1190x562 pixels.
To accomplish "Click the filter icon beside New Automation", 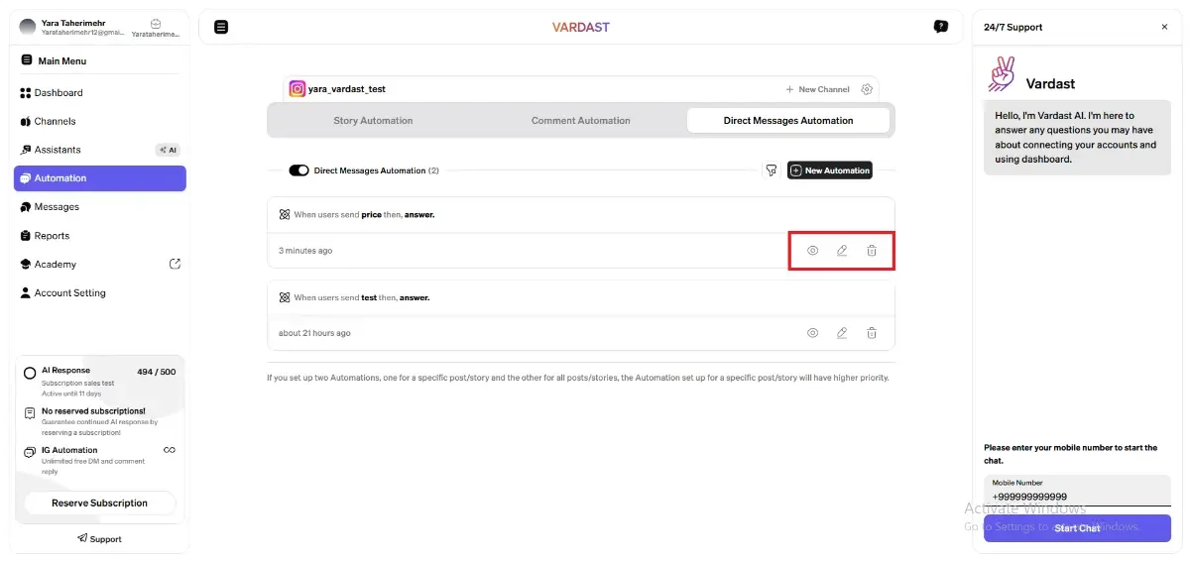I will [771, 170].
